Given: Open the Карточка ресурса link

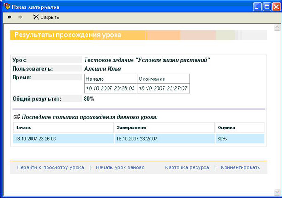Looking at the screenshot, I should tap(187, 167).
